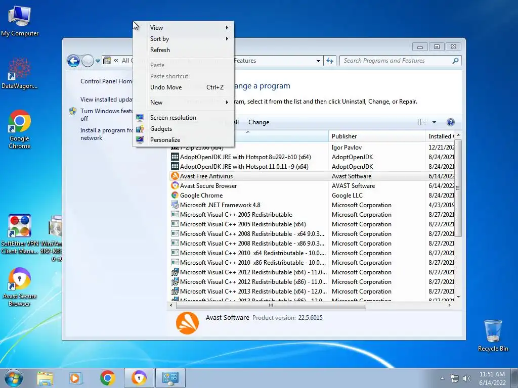Image resolution: width=518 pixels, height=388 pixels.
Task: Click the Change toolbar button
Action: (x=258, y=122)
